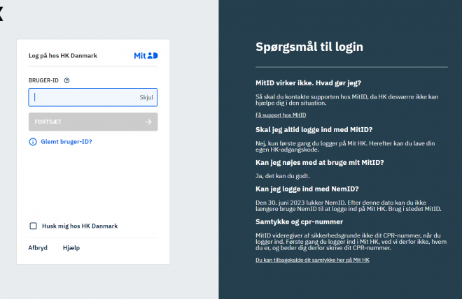
Task: Enable Husk mig hos HK Danmark checkbox
Action: (34, 226)
